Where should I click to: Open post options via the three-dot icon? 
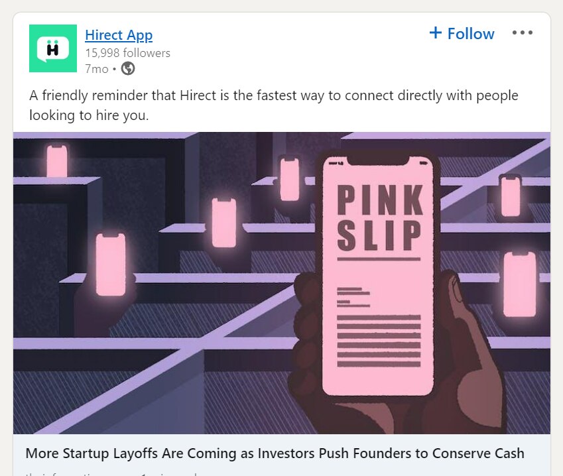(523, 32)
